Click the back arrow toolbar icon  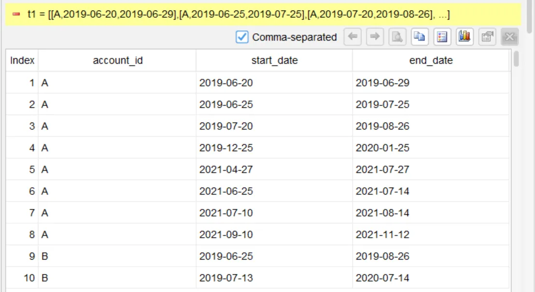pos(352,37)
